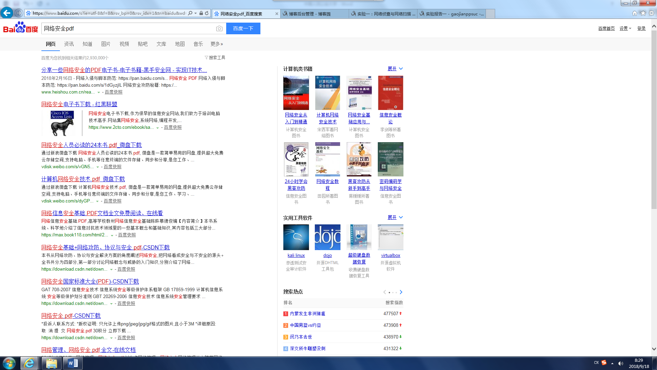Image resolution: width=657 pixels, height=370 pixels.
Task: Open the browser tools gear icon
Action: tap(652, 13)
